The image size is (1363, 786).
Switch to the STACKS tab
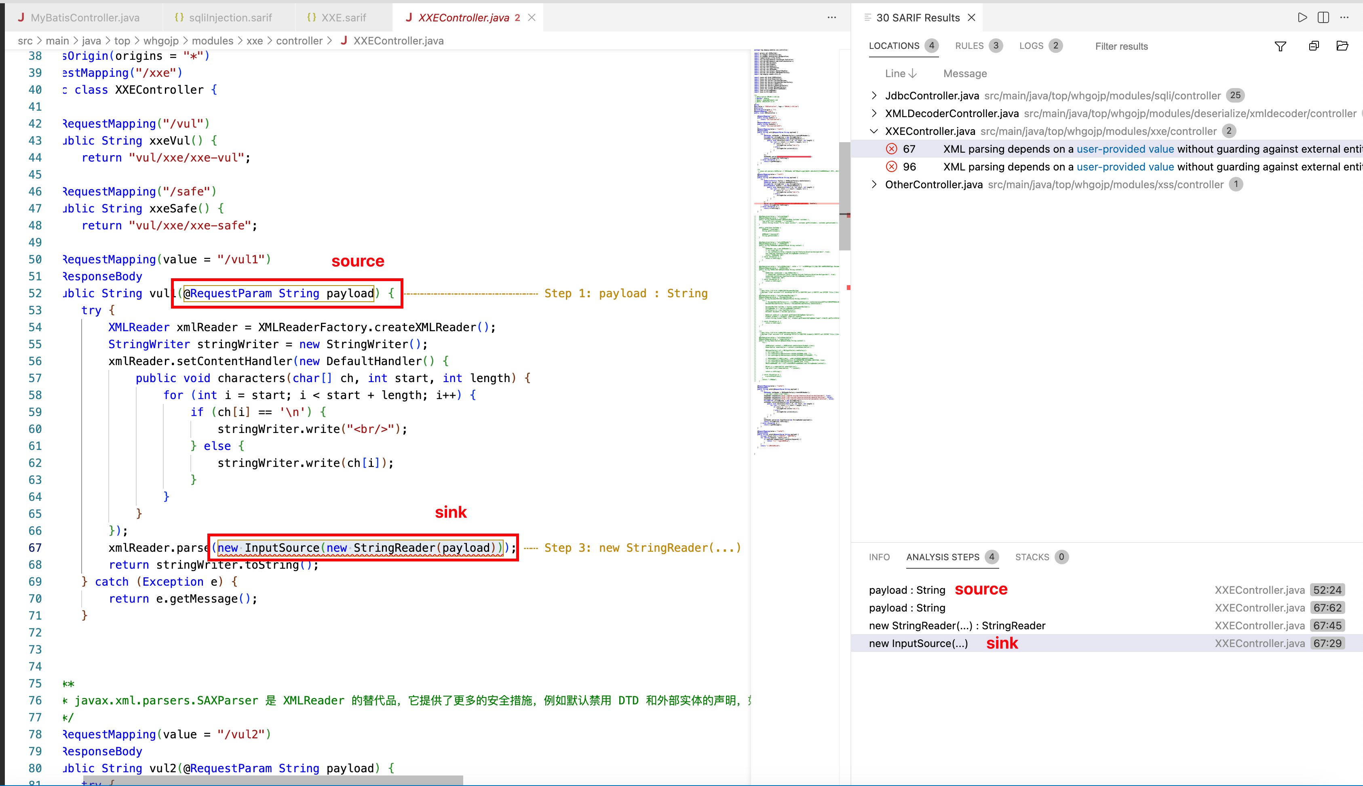pyautogui.click(x=1032, y=557)
